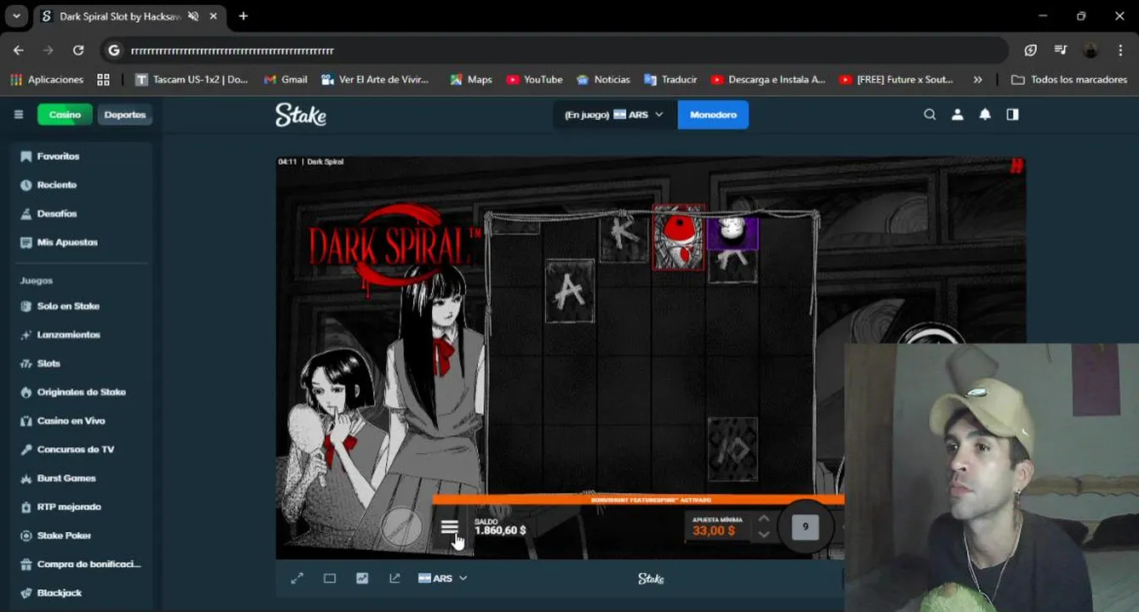This screenshot has height=612, width=1139.
Task: Collapse the left sidebar menu
Action: pyautogui.click(x=18, y=115)
